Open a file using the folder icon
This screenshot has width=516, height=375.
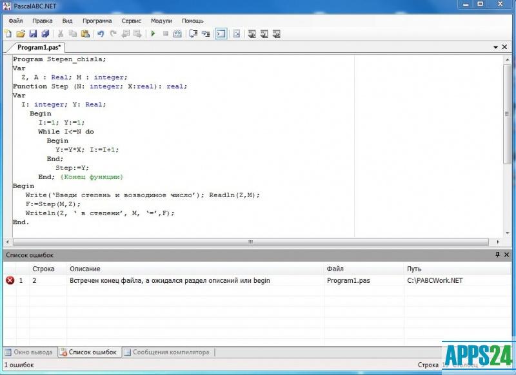click(x=21, y=34)
